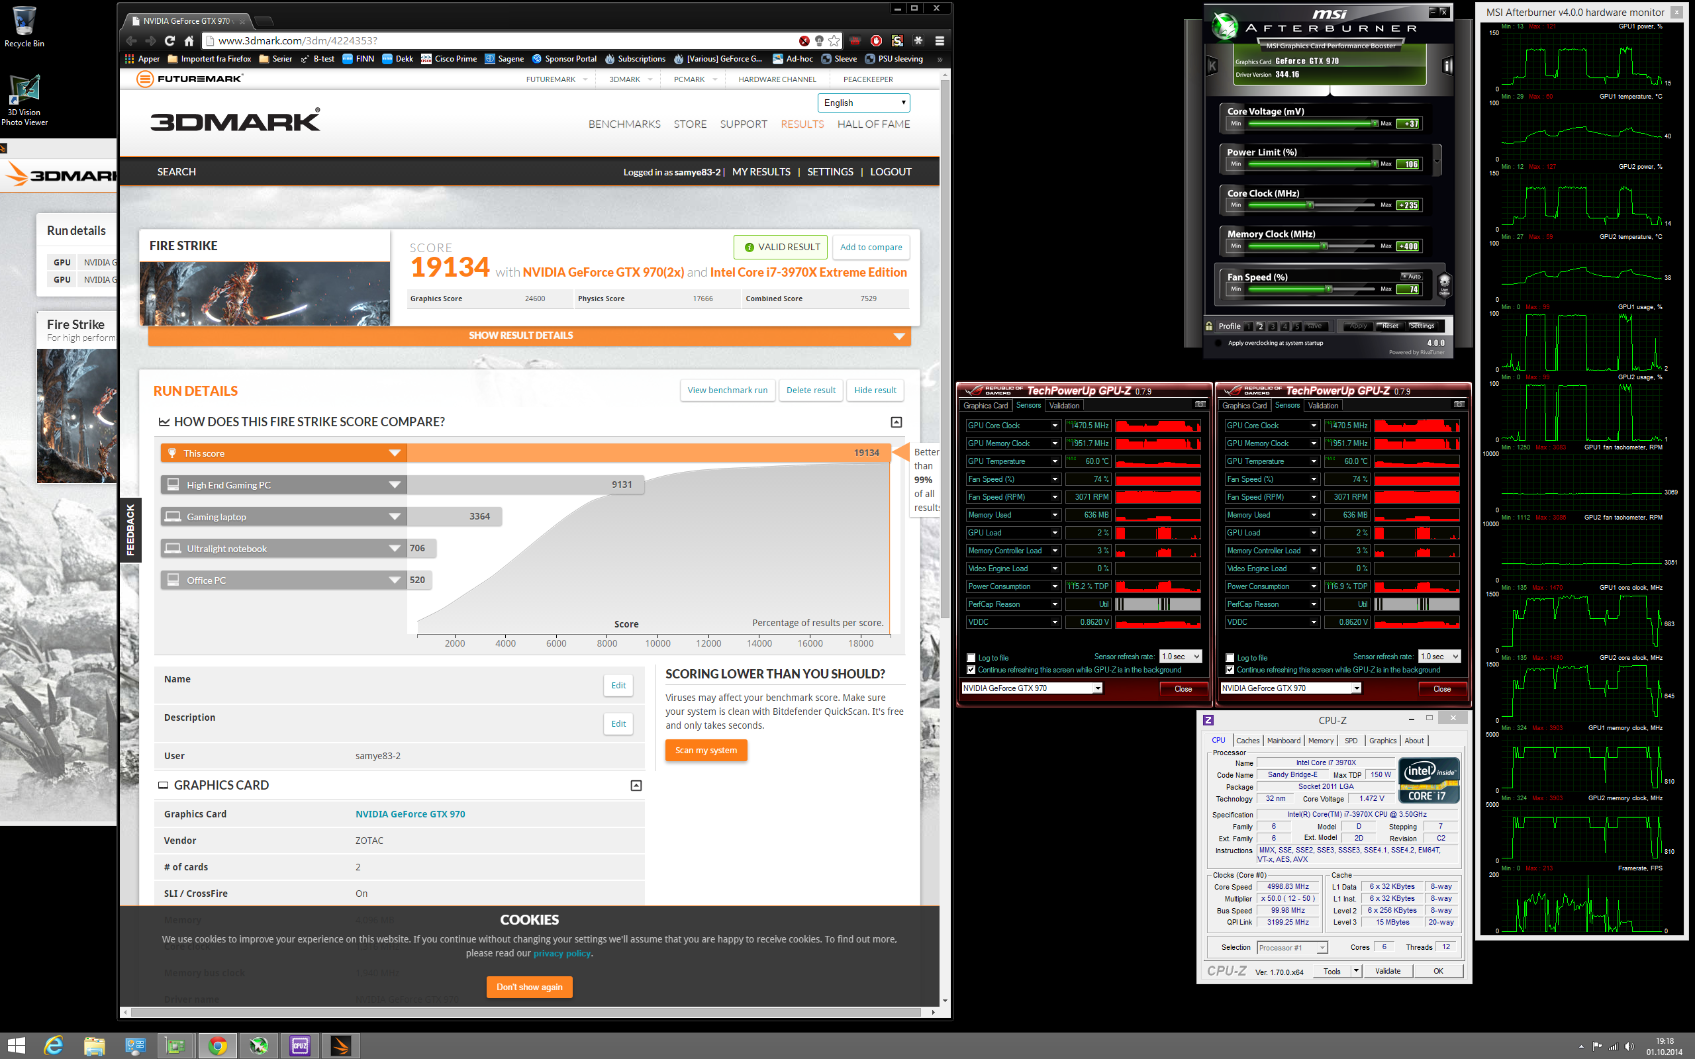The image size is (1695, 1059).
Task: Take screenshot in left GPU-Z window
Action: pos(1200,404)
